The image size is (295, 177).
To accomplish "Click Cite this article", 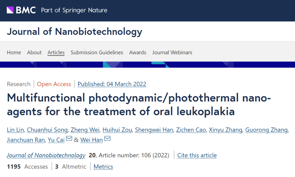I will [x=197, y=155].
